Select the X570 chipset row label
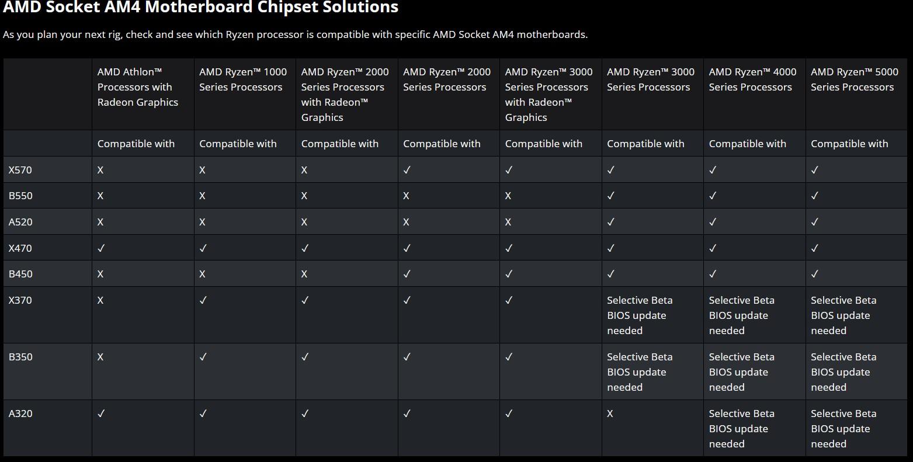Screen dimensions: 913x462 (20, 170)
